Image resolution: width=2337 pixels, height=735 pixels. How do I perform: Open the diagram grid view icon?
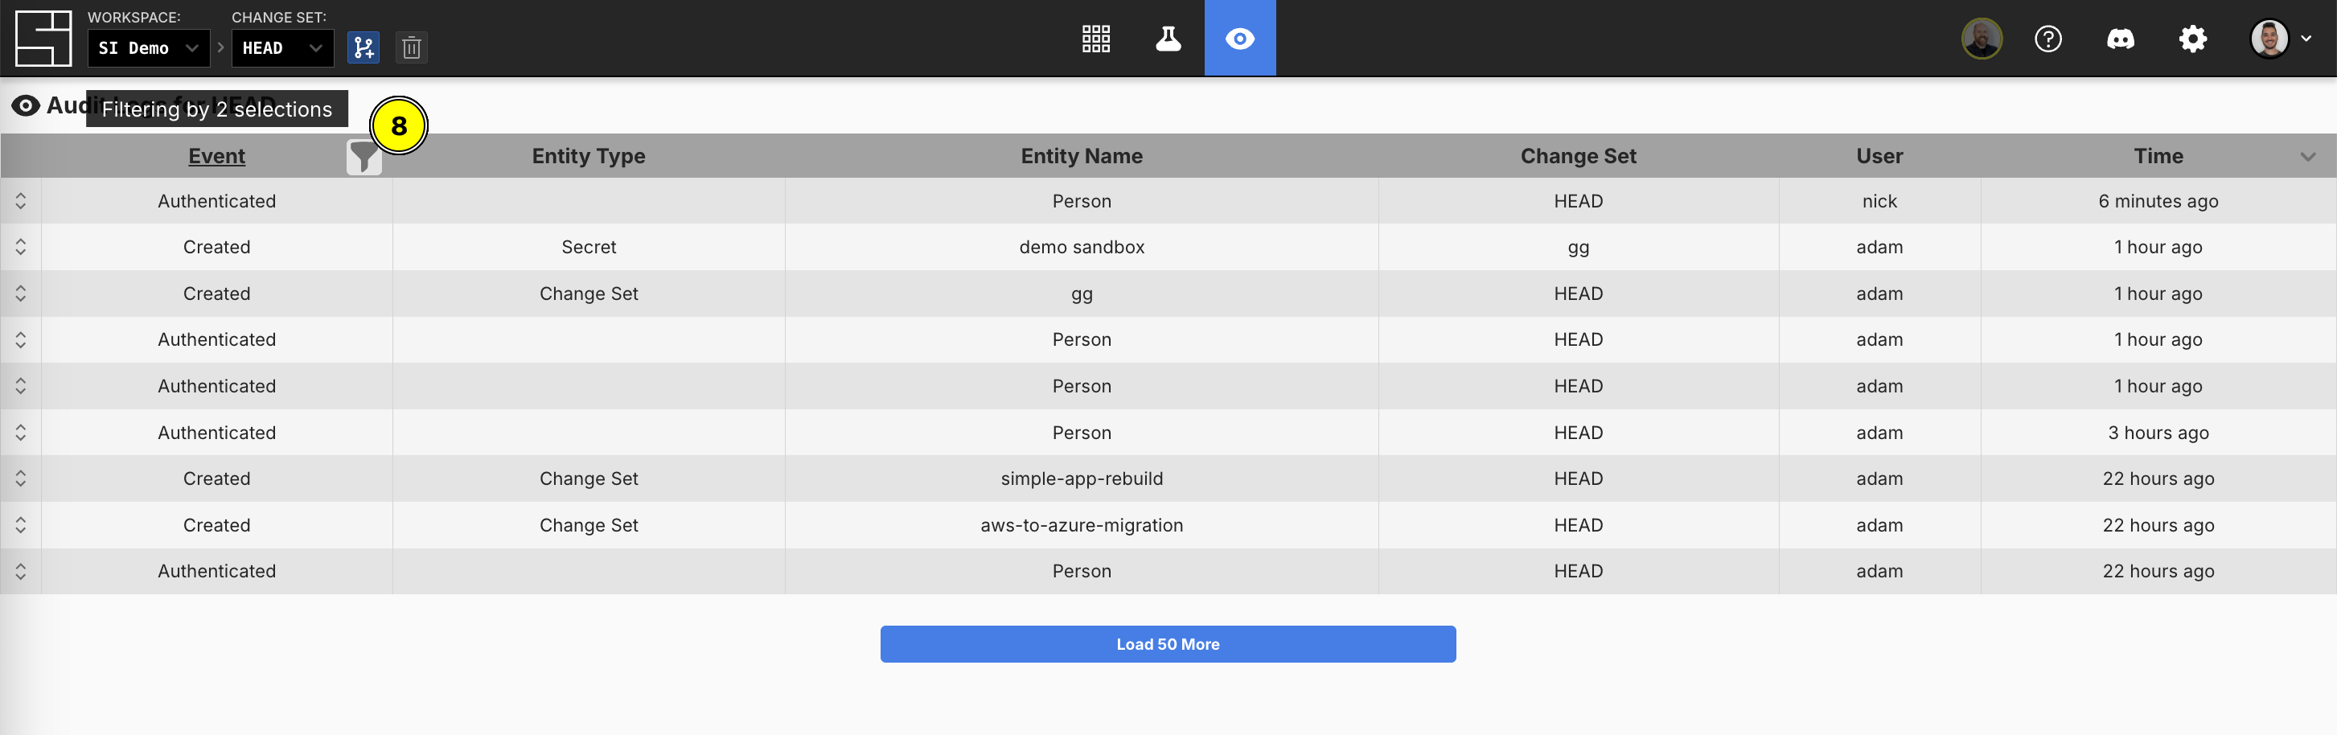[x=1095, y=38]
